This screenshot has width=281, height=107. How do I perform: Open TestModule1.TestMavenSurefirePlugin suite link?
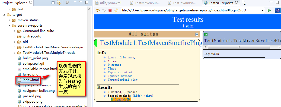click(151, 43)
